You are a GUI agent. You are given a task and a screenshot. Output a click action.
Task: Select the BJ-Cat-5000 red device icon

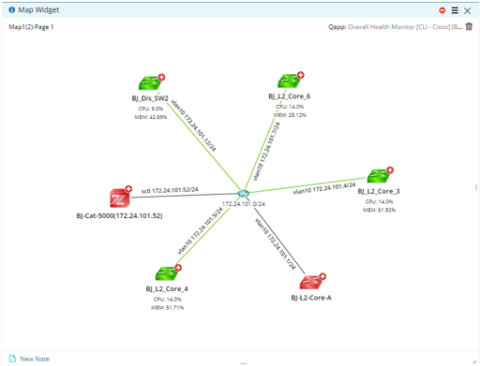coord(119,198)
